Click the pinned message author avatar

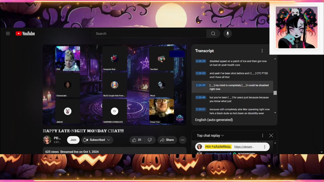(199, 147)
